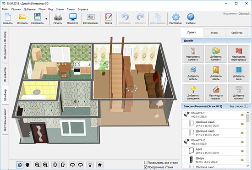Image resolution: width=252 pixels, height=170 pixels.
Task: Click Добавить дверь door button
Action: [216, 73]
